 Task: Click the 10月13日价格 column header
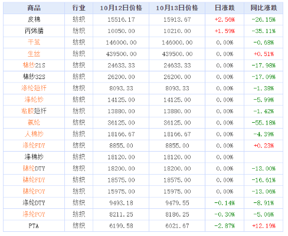coord(177,8)
